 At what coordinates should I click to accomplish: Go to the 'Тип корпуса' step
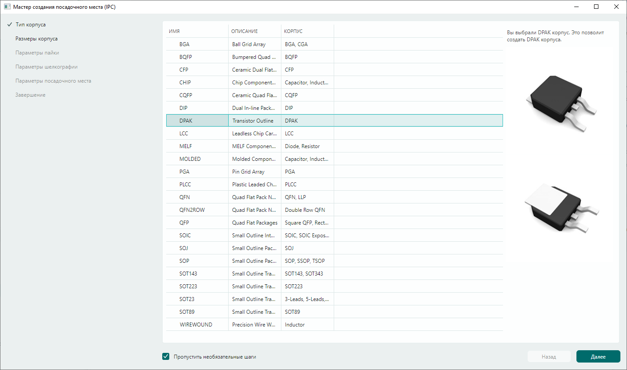[x=30, y=25]
